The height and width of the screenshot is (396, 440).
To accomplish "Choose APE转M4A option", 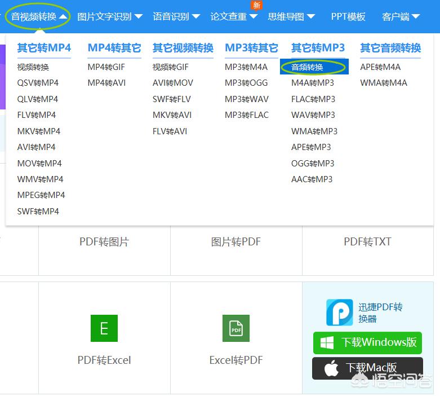I will coord(380,67).
